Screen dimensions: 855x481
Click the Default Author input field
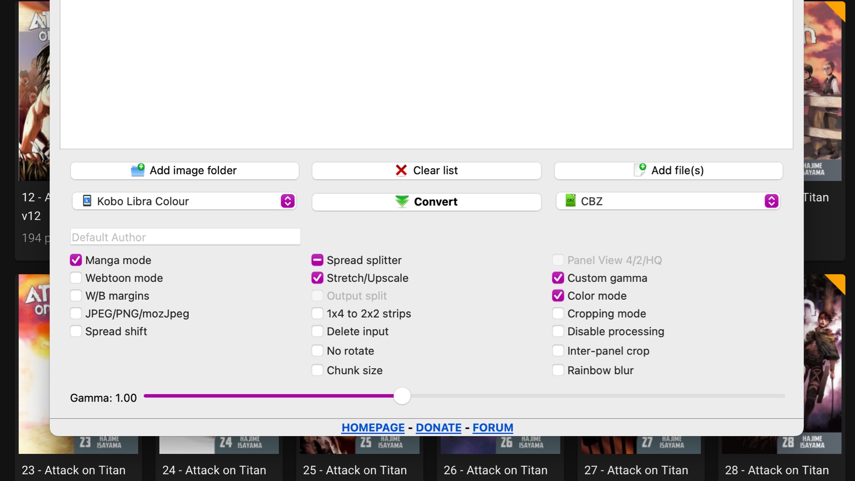point(185,236)
